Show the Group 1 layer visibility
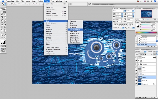Screen dimensions: 158x99 pos(136,64)
